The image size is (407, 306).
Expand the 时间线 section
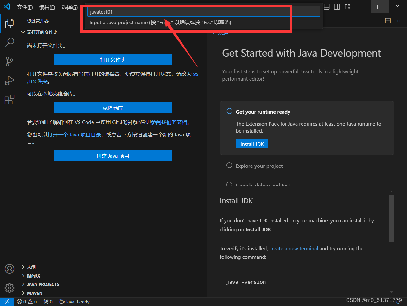[113, 276]
